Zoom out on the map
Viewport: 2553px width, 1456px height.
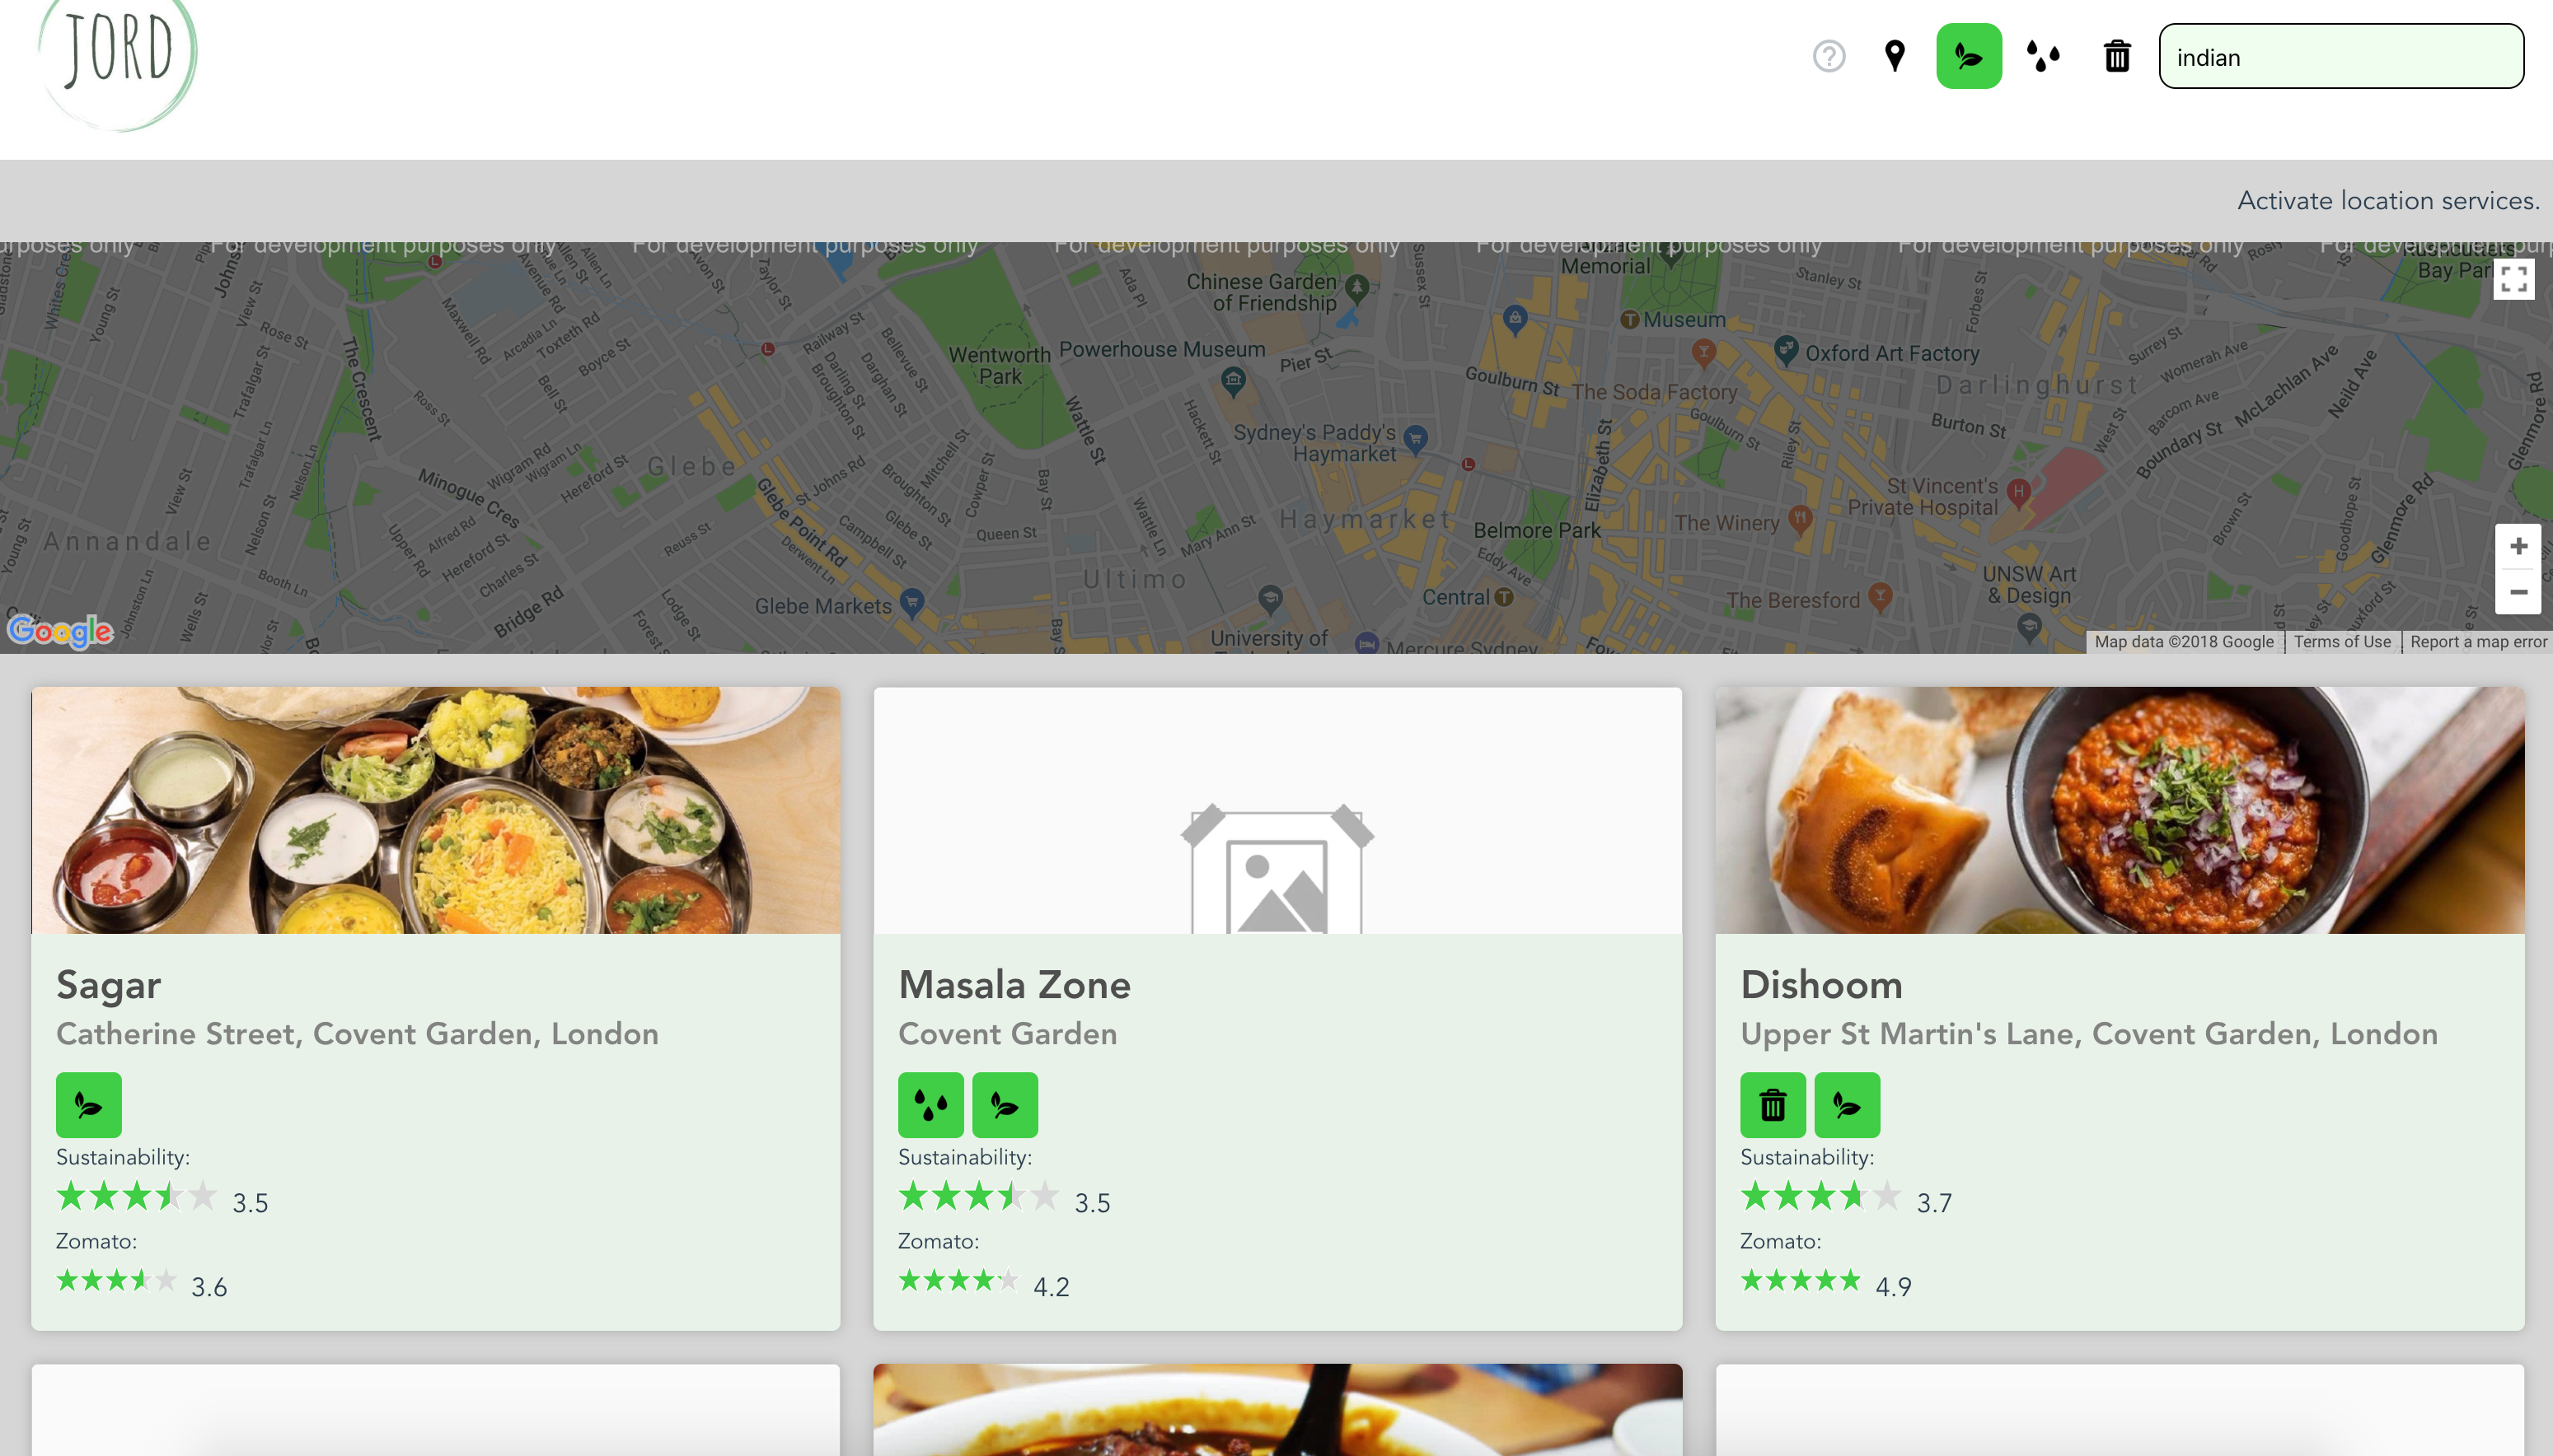[x=2518, y=592]
